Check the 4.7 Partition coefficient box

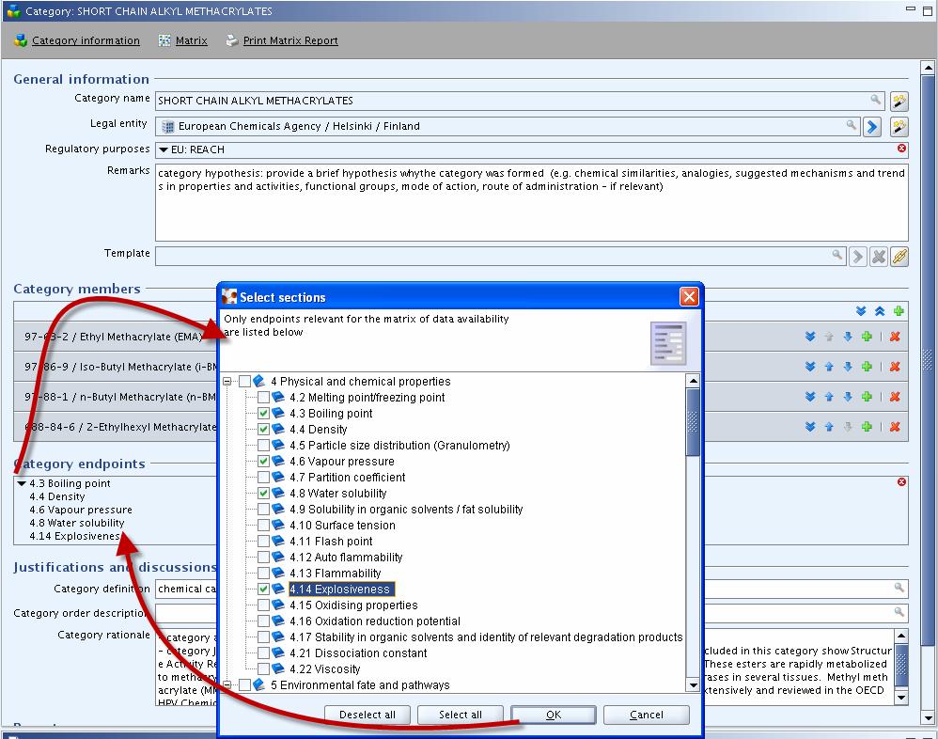click(263, 477)
